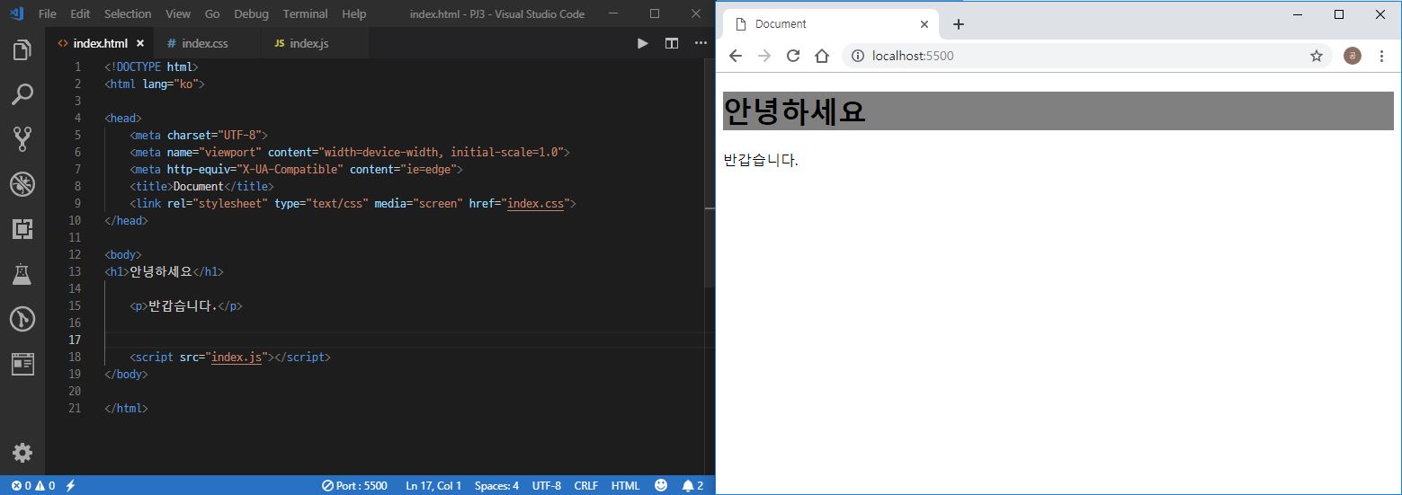The width and height of the screenshot is (1402, 495).
Task: Click the <title>Document</title> line
Action: coord(201,186)
